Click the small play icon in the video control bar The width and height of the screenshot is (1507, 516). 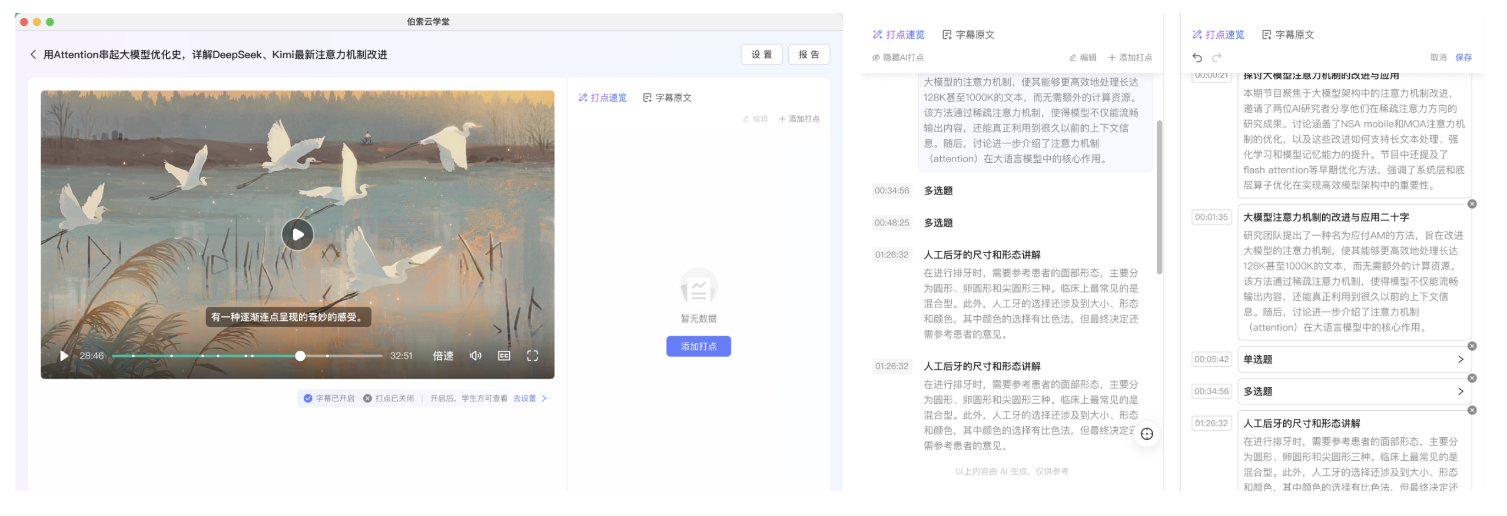pyautogui.click(x=64, y=356)
